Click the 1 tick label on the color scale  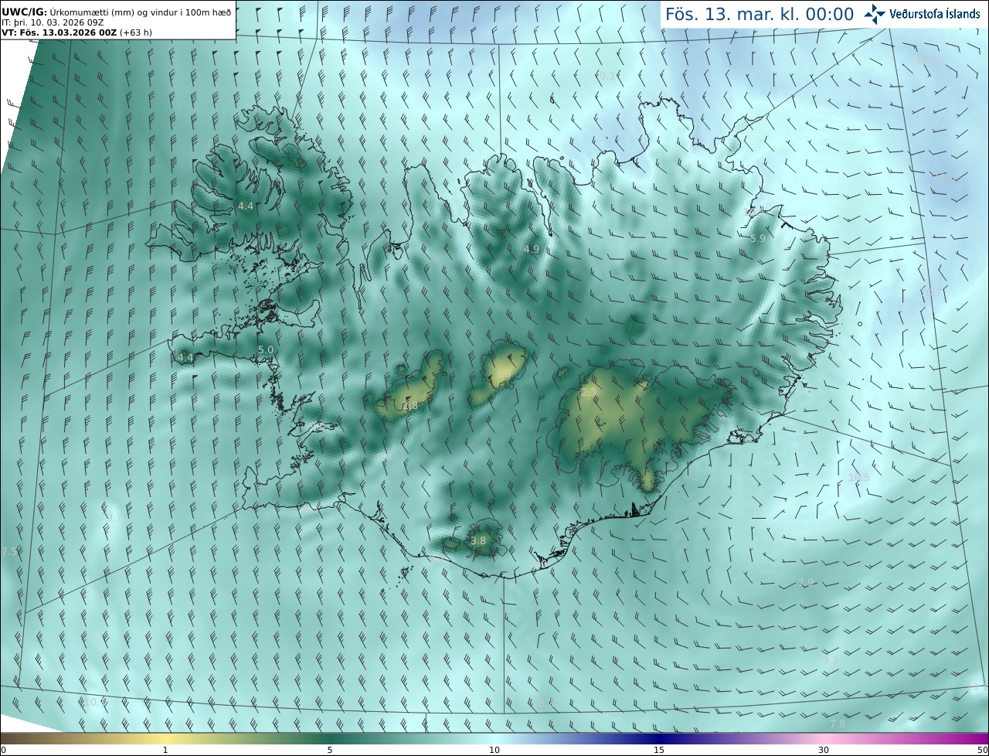click(x=165, y=750)
